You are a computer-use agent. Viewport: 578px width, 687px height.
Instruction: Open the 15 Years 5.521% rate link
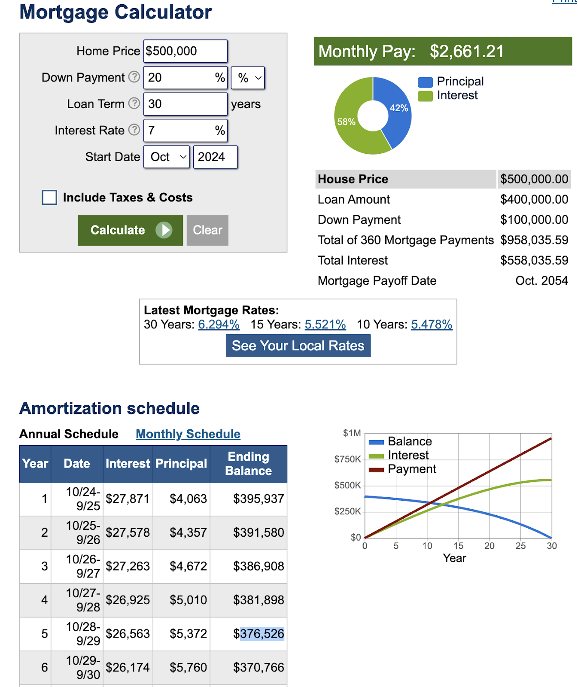coord(325,325)
